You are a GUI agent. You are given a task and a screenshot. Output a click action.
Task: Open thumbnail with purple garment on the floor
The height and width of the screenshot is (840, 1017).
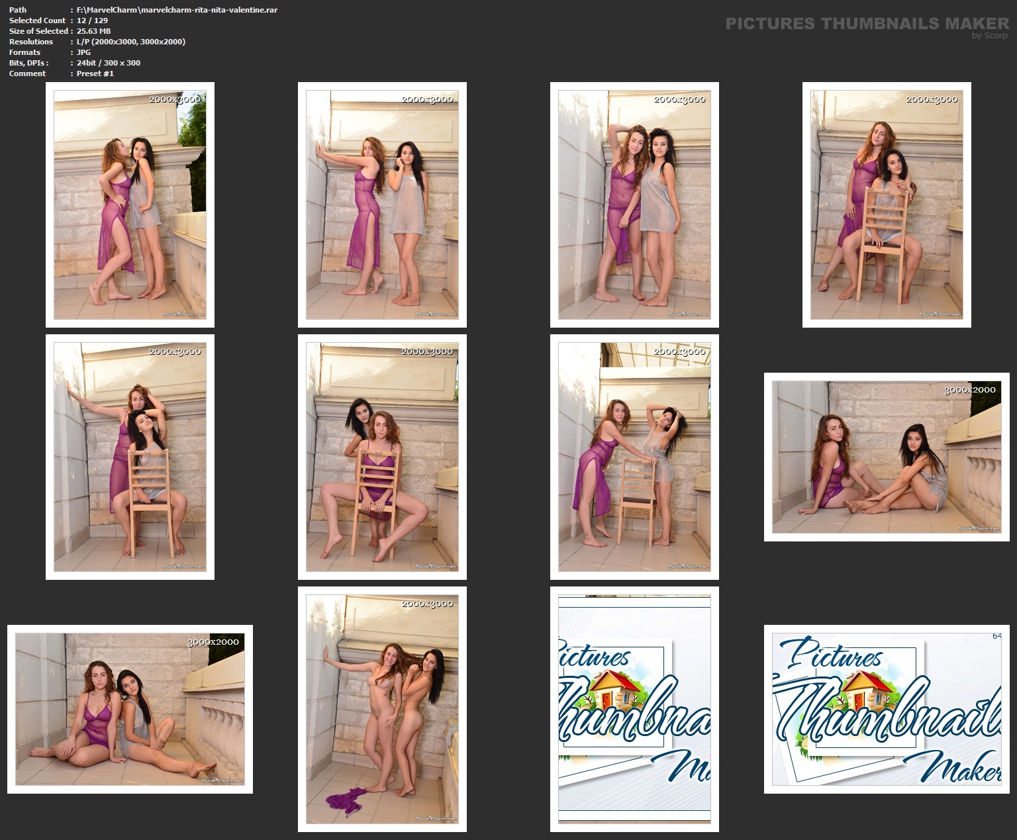click(382, 709)
